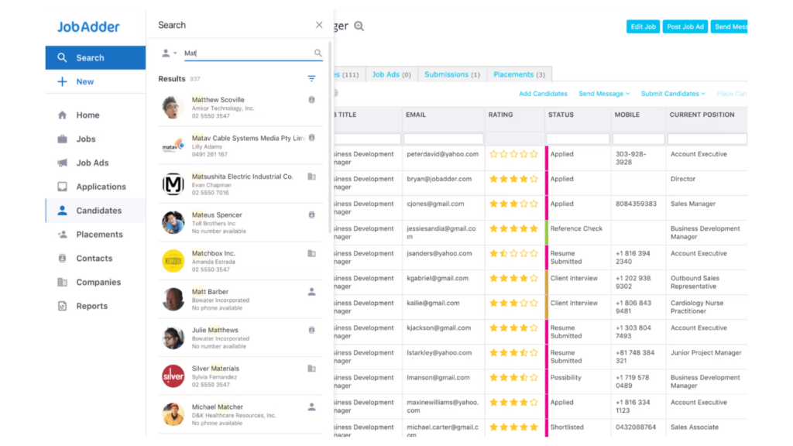Viewport: 793px width, 446px height.
Task: Click the star rating for peterdavid@yahoo.com
Action: 513,154
